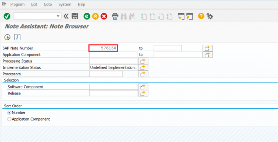Open multiple selection for Release

(143, 93)
